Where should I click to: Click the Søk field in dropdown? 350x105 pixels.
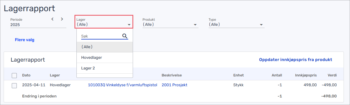101,36
